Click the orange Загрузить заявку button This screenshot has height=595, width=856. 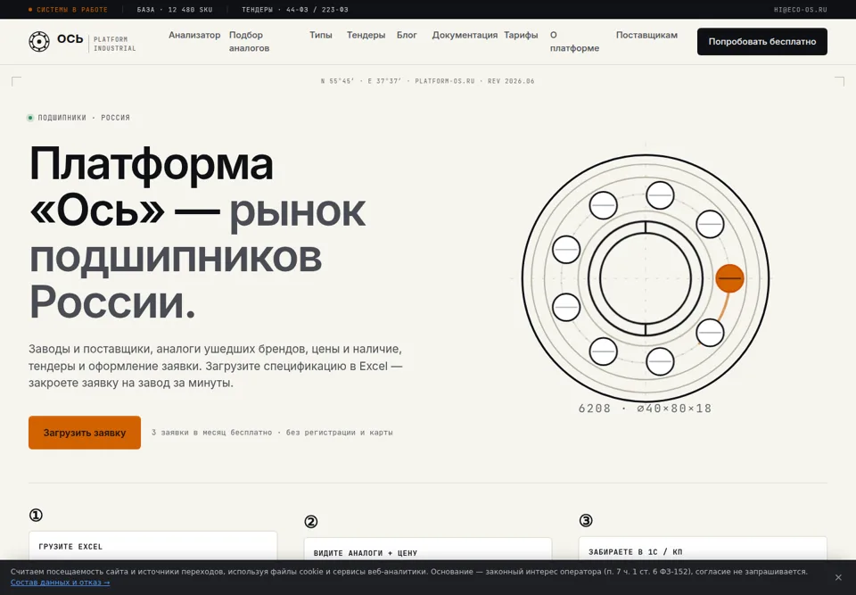pos(85,433)
